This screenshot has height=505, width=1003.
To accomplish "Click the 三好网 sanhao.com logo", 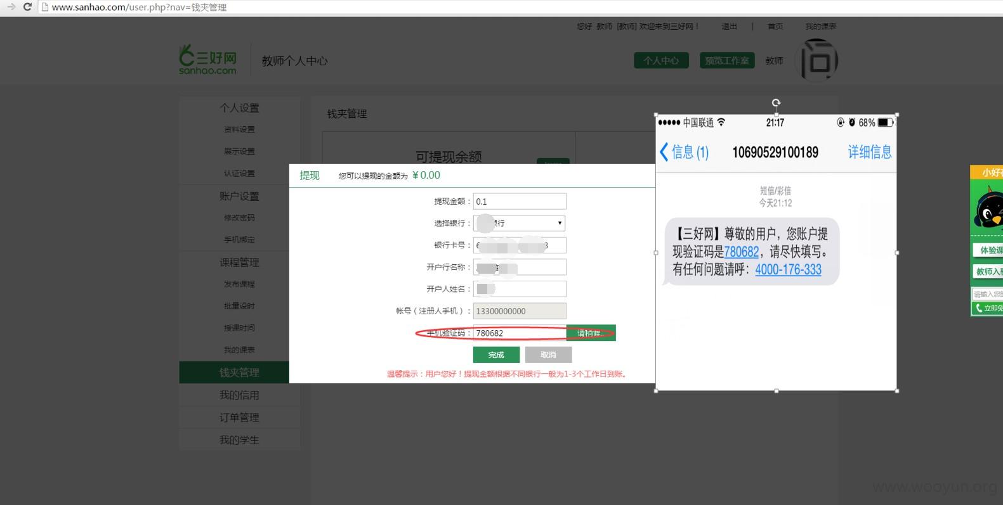I will (208, 60).
